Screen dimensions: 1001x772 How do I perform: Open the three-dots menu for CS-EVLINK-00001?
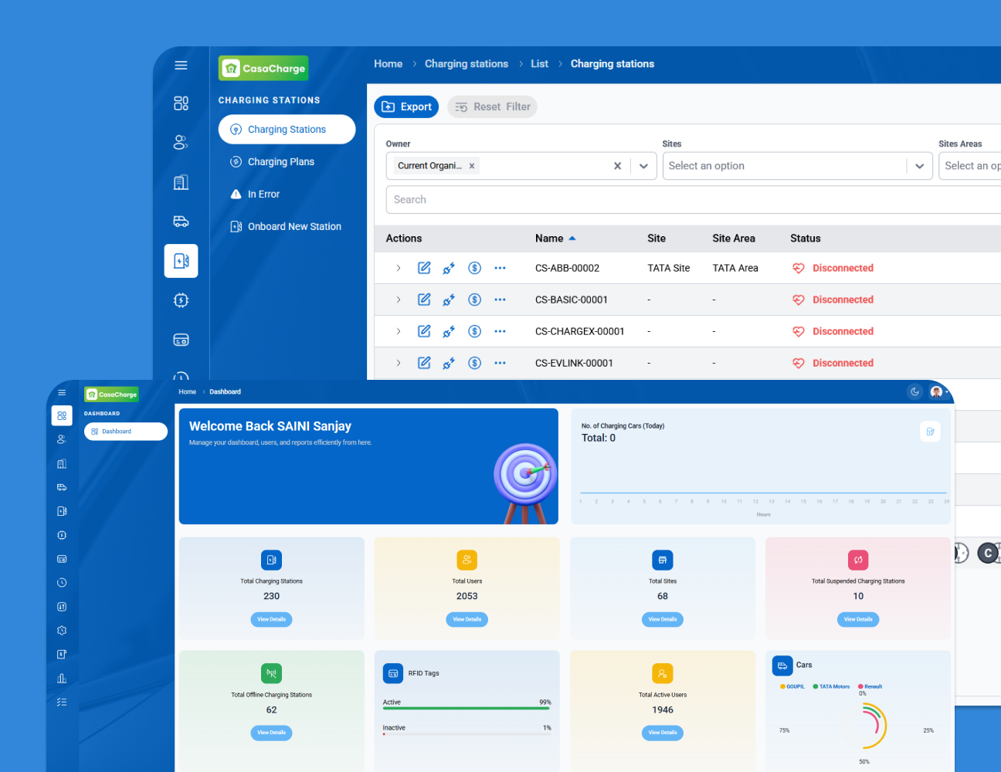[x=500, y=363]
